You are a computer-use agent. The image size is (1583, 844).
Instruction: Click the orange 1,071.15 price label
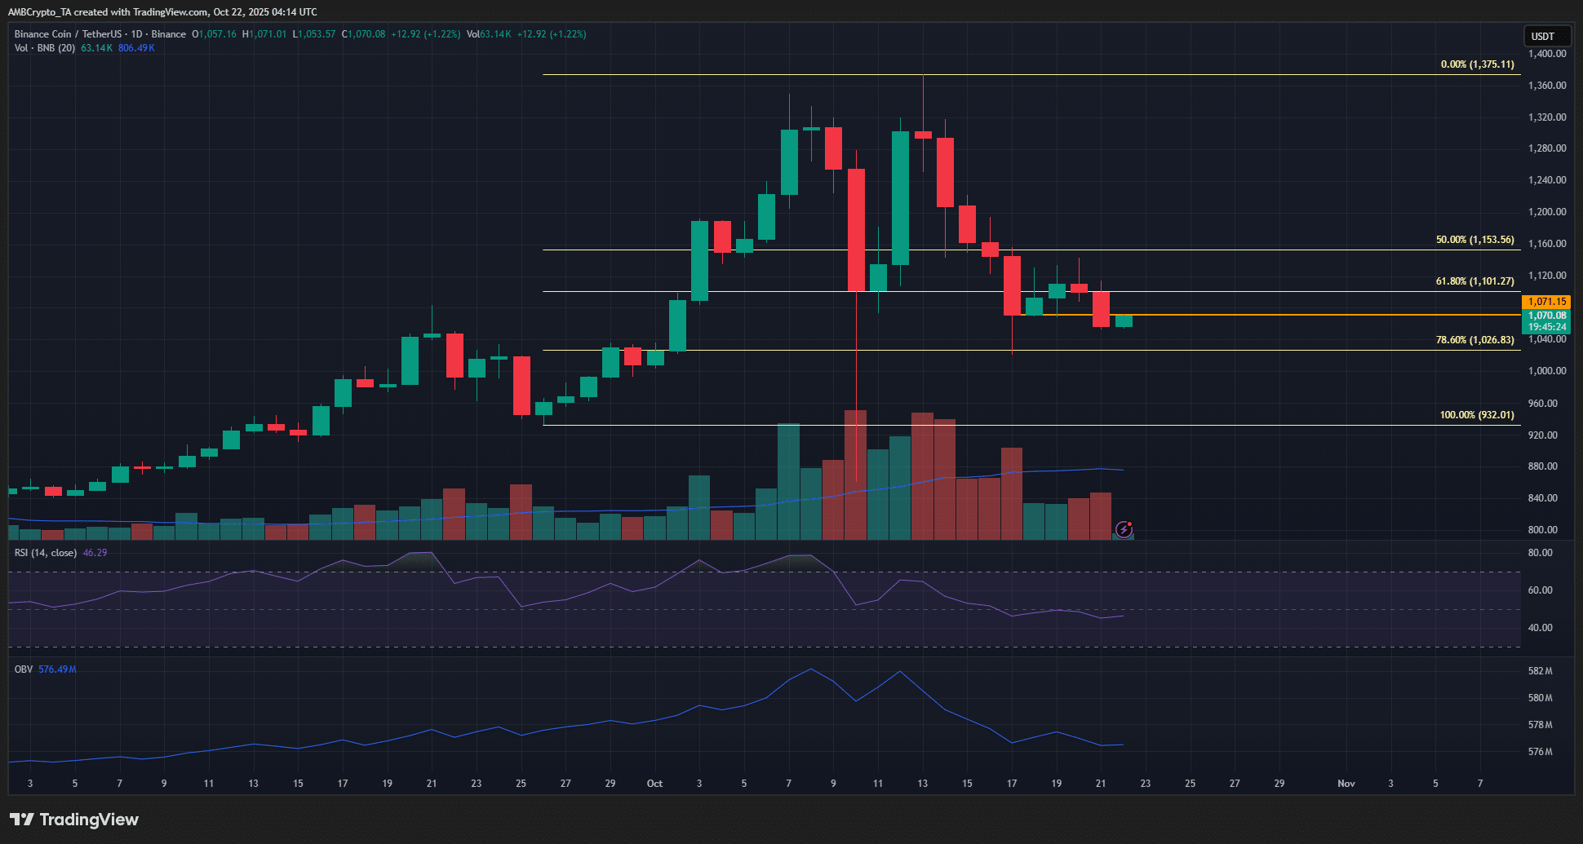(1546, 302)
